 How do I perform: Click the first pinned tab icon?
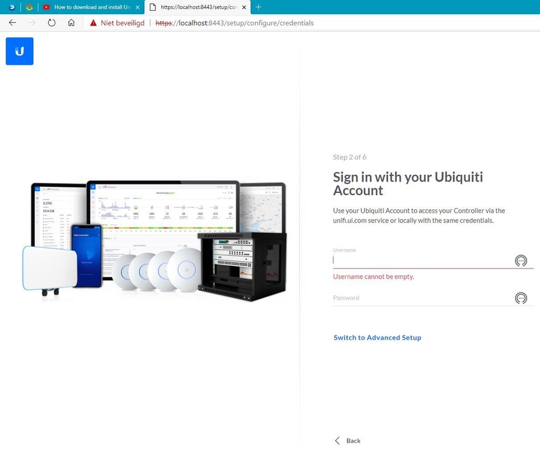11,7
